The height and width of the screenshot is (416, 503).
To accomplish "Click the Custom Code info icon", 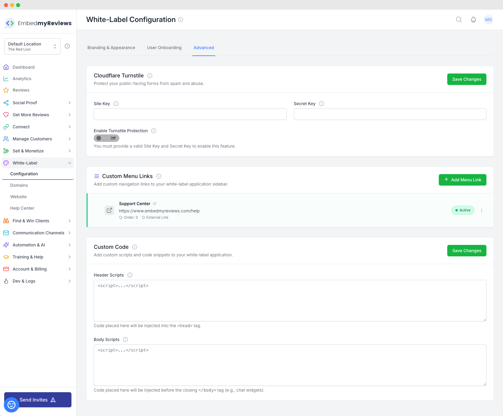I will point(135,247).
